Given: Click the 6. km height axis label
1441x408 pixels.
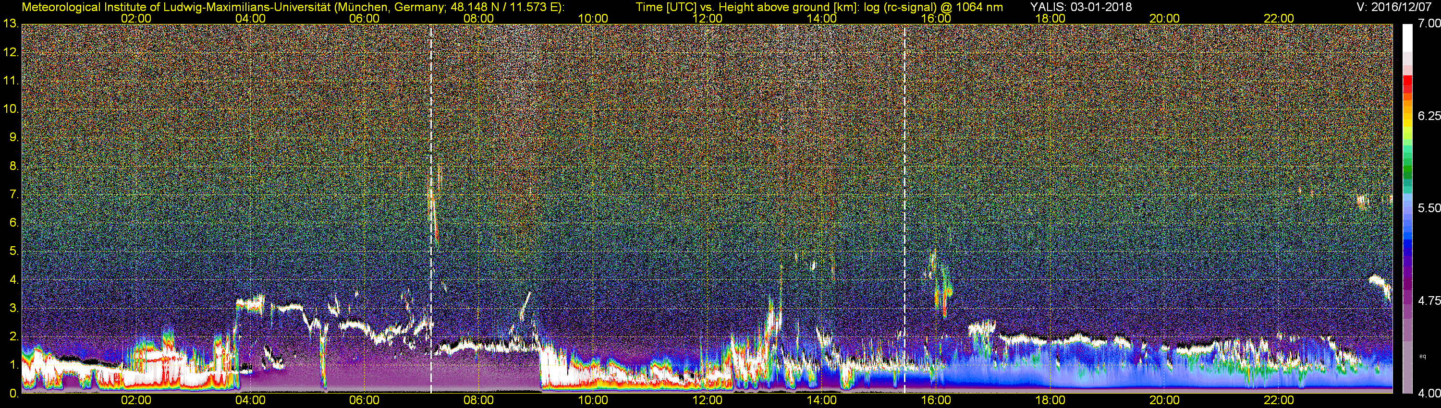Looking at the screenshot, I should coord(14,223).
